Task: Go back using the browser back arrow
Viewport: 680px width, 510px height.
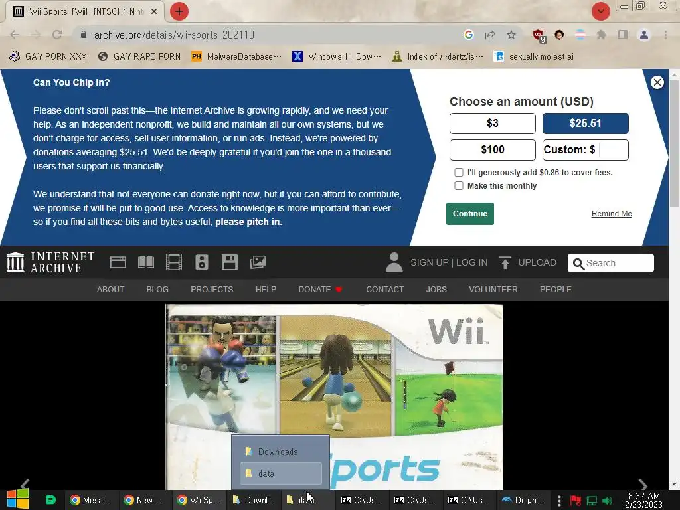Action: click(15, 35)
